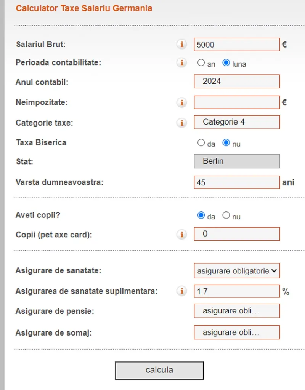Open Anul contabil 2024 selector

(237, 82)
